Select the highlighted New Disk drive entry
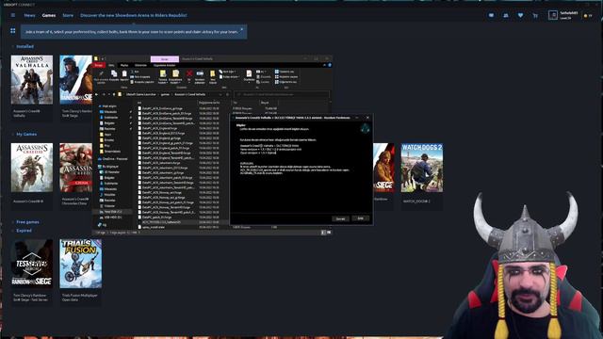 pyautogui.click(x=113, y=212)
